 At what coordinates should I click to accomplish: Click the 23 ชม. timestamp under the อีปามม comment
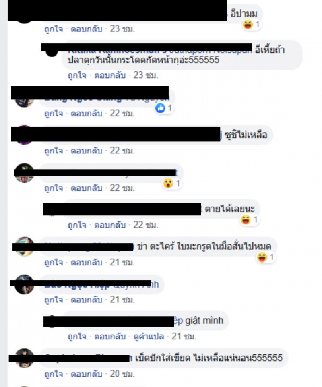(122, 29)
